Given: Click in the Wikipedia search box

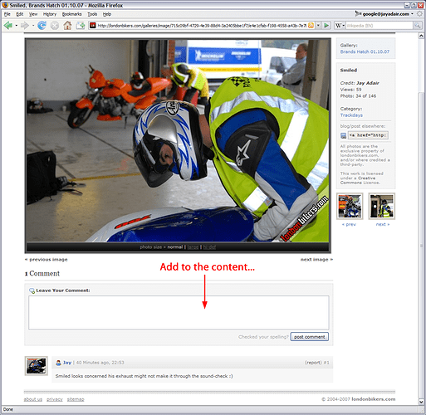Looking at the screenshot, I should tap(379, 26).
